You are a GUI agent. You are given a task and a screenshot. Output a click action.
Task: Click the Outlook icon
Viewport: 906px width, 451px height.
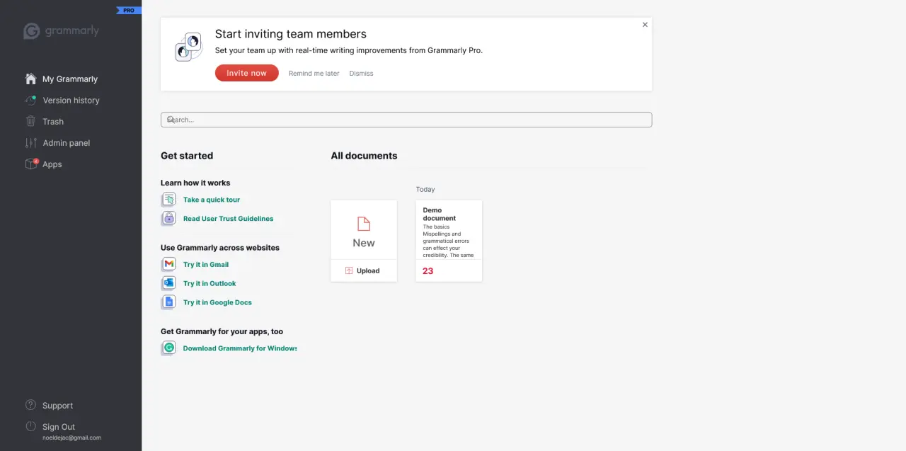pos(168,283)
